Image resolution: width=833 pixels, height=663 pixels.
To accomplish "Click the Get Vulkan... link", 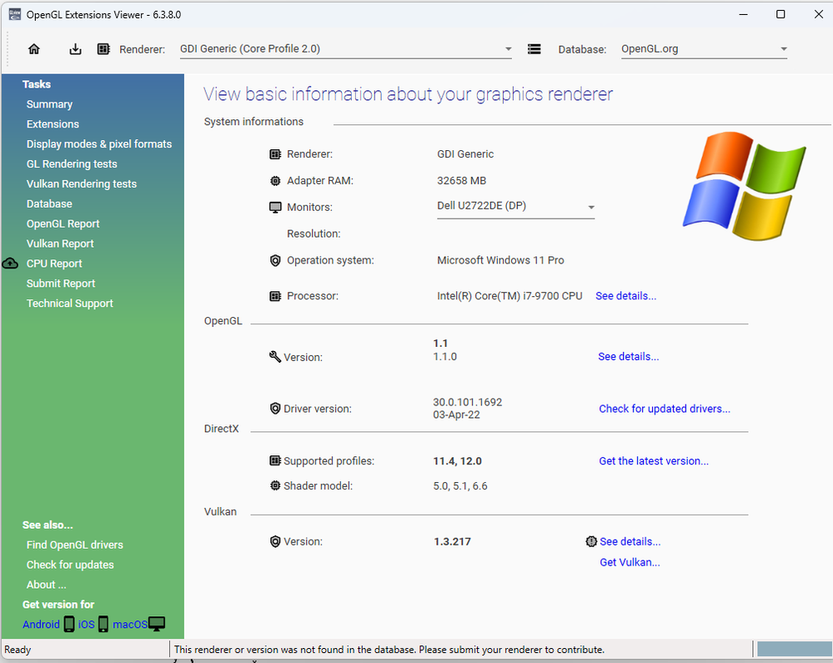I will (x=630, y=562).
